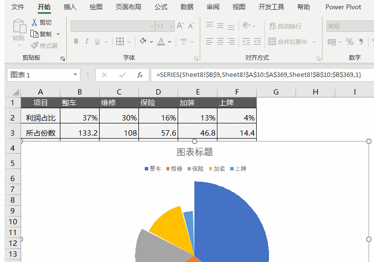Click the Borders grid icon

pyautogui.click(x=120, y=42)
